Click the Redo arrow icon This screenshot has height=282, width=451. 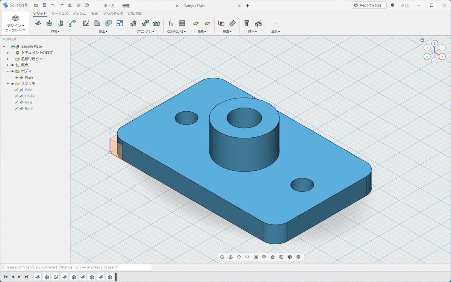61,5
